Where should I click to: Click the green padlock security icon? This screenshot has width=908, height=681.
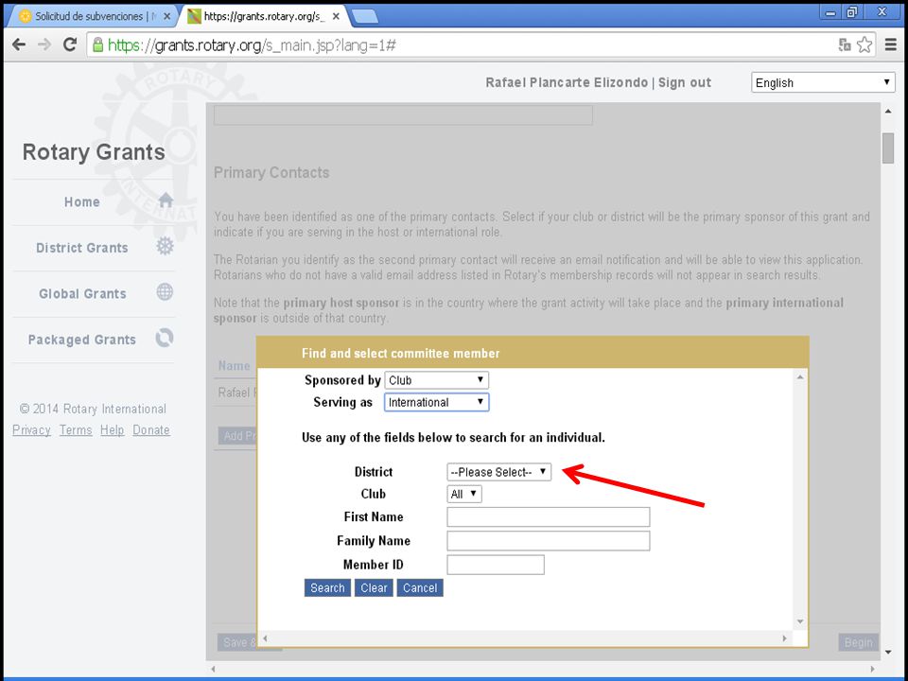97,44
